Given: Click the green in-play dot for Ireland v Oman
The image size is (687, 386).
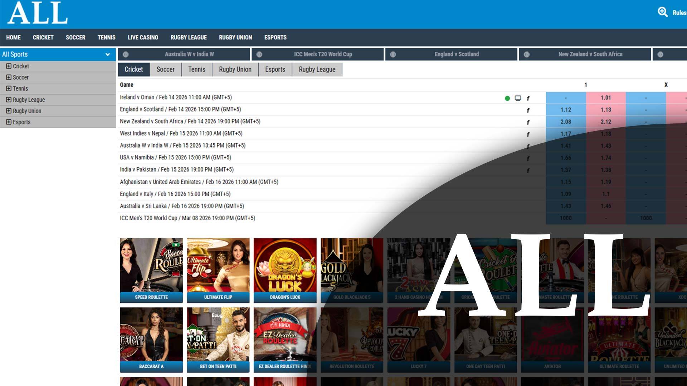Looking at the screenshot, I should (507, 98).
